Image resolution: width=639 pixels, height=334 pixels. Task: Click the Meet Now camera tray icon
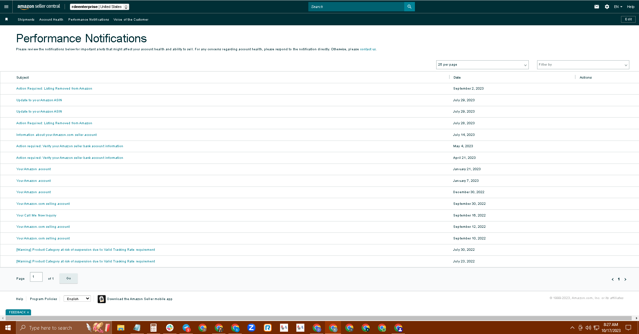[x=580, y=328]
